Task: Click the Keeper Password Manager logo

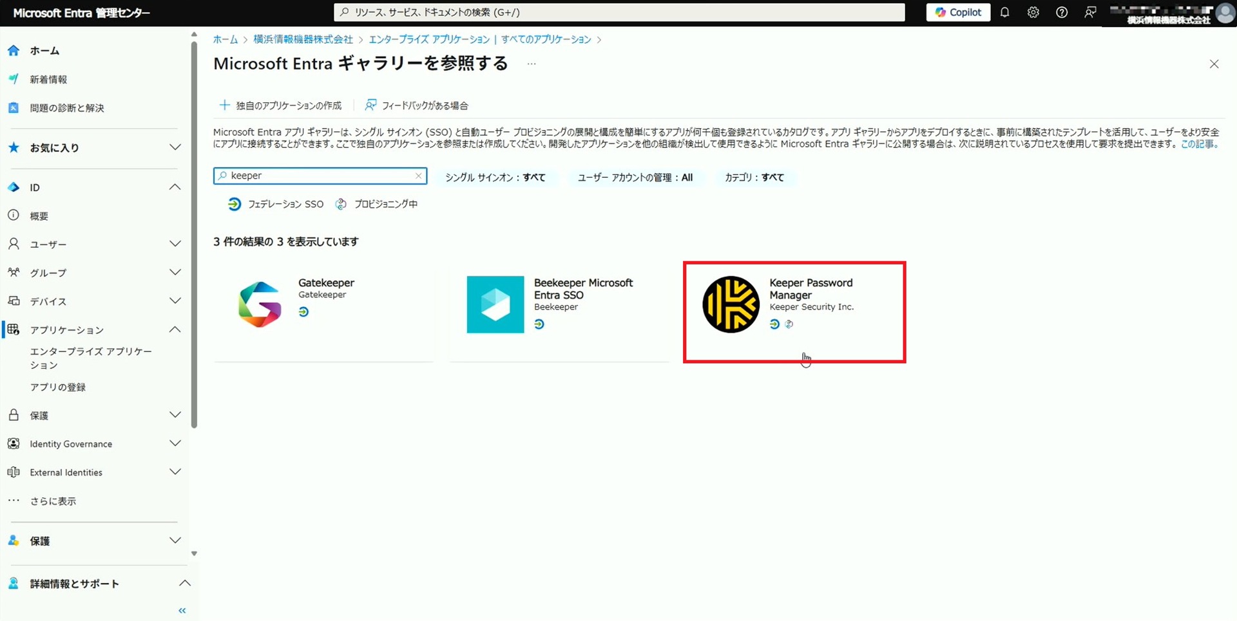Action: pos(731,304)
